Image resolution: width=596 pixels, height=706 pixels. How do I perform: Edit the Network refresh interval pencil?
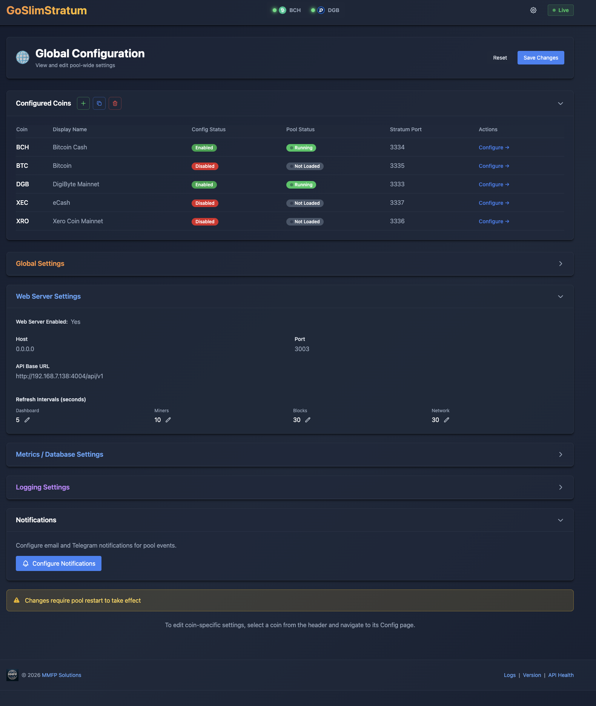click(447, 420)
